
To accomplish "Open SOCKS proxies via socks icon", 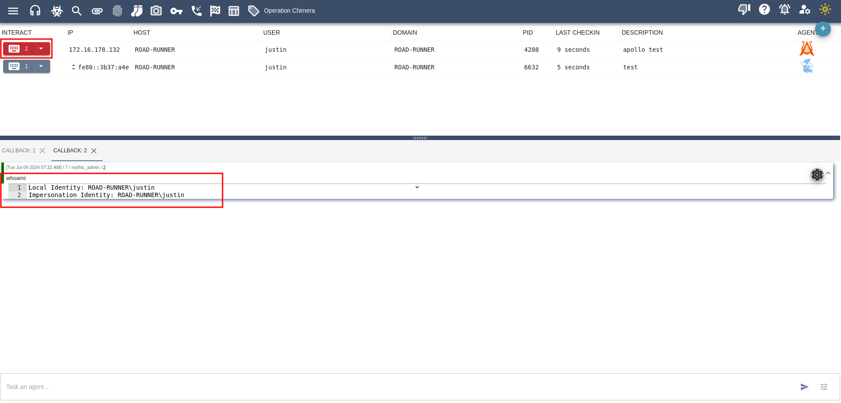I will pyautogui.click(x=137, y=11).
